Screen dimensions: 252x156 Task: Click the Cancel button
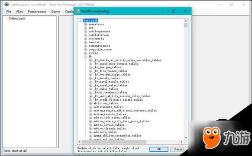click(179, 149)
